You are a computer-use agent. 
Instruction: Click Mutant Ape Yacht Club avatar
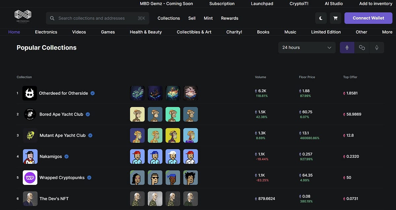tap(30, 135)
